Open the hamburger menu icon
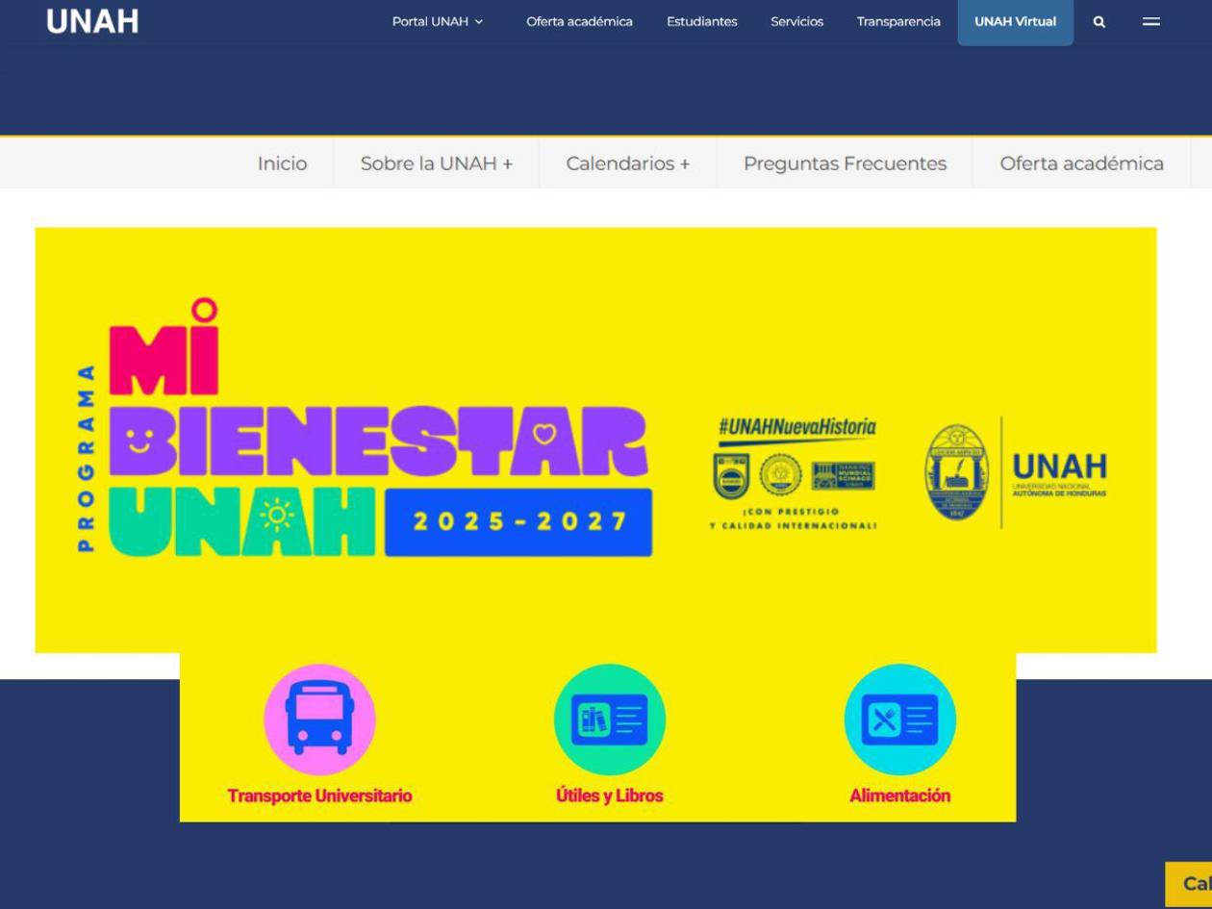Viewport: 1212px width, 909px height. [x=1150, y=21]
